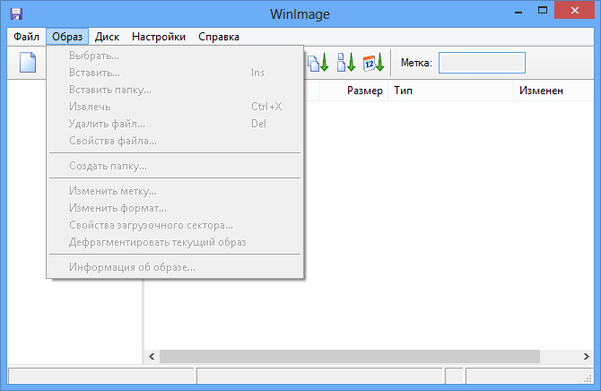Open the Файл menu

click(x=26, y=37)
